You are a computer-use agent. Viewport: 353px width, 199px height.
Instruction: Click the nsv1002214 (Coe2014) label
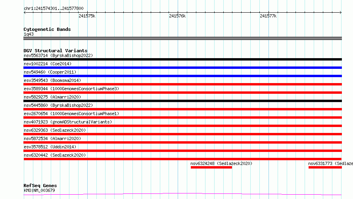coord(48,64)
